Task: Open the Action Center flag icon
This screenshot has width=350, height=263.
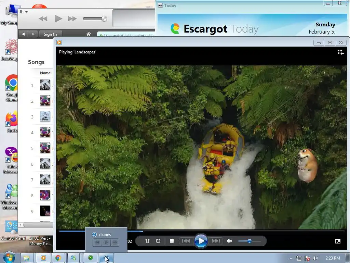Action: 307,258
